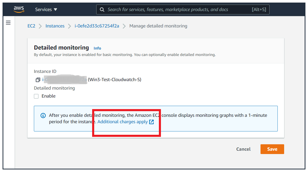Open the hamburger navigation menu
This screenshot has height=172, width=308.
(8, 23)
